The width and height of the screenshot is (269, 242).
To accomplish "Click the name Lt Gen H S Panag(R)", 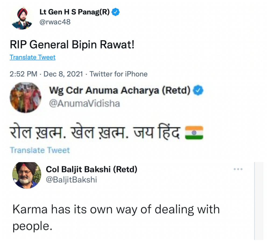I will tap(75, 12).
